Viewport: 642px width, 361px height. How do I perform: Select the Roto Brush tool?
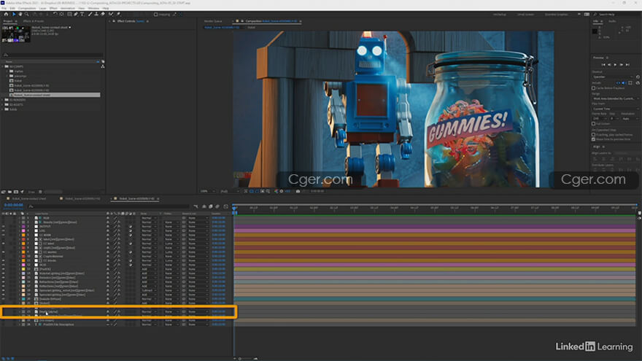pos(111,14)
